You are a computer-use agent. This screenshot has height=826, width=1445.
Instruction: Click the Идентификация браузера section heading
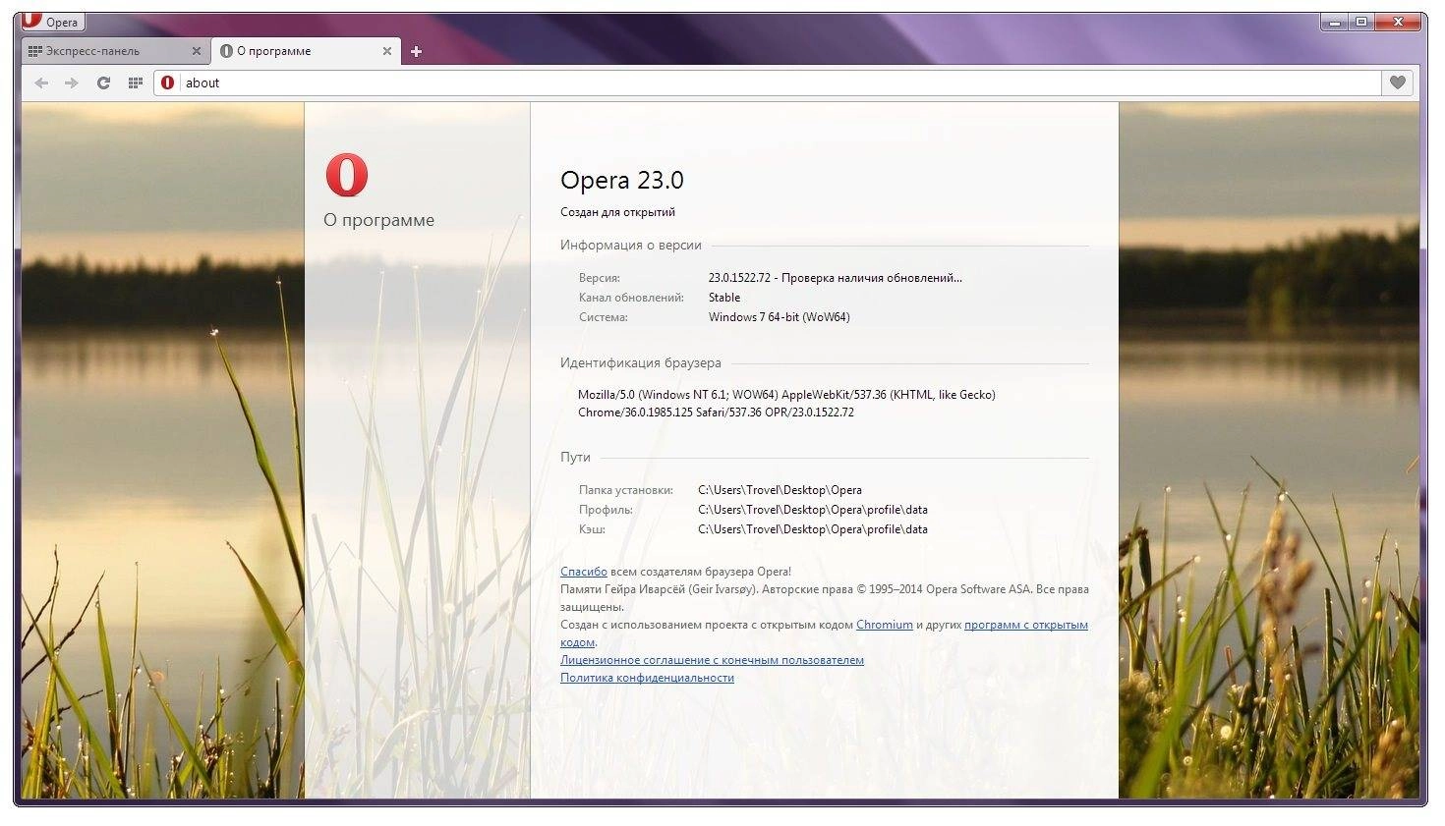click(641, 362)
